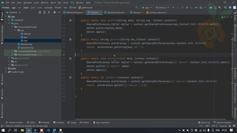Viewport: 237px width, 133px height.
Task: Toggle the Build Variants side panel
Action: pyautogui.click(x=2, y=111)
